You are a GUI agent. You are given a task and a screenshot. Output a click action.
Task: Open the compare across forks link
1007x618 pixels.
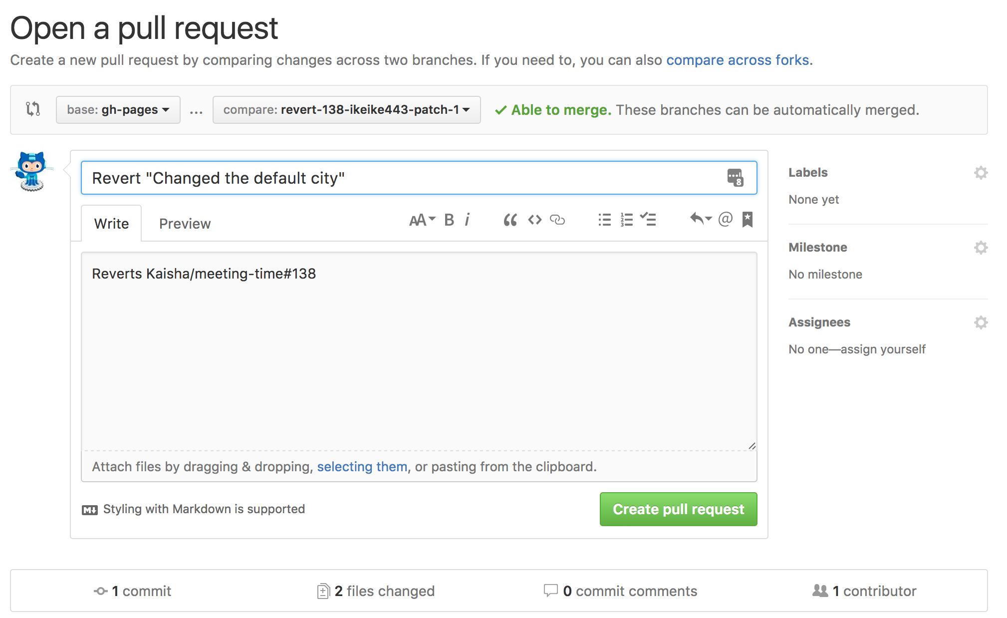pyautogui.click(x=738, y=60)
